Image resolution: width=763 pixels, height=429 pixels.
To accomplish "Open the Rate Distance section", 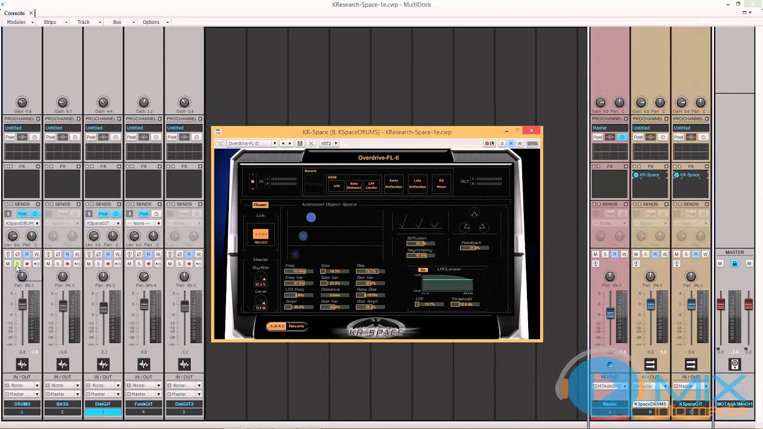I will pos(353,186).
